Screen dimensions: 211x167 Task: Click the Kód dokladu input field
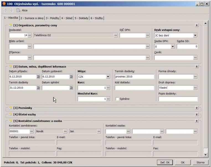click(x=134, y=88)
